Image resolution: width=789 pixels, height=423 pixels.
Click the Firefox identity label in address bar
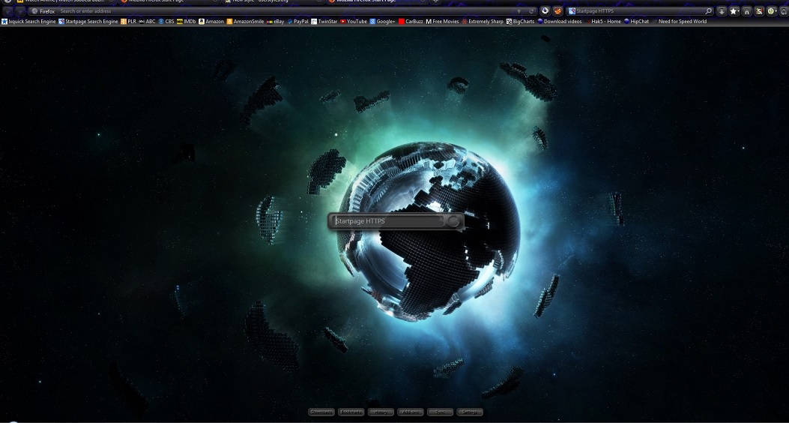pyautogui.click(x=43, y=11)
